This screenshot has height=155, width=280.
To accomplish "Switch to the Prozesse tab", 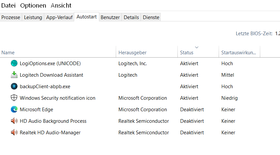I will (x=11, y=17).
